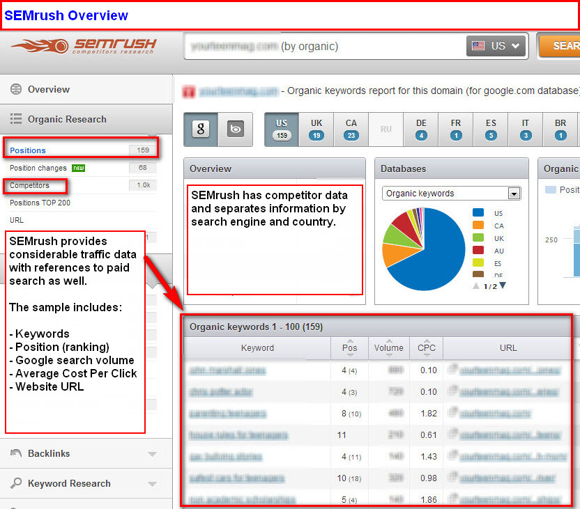Screen dimensions: 580x509
Task: Select the Bing search engine icon
Action: (x=235, y=129)
